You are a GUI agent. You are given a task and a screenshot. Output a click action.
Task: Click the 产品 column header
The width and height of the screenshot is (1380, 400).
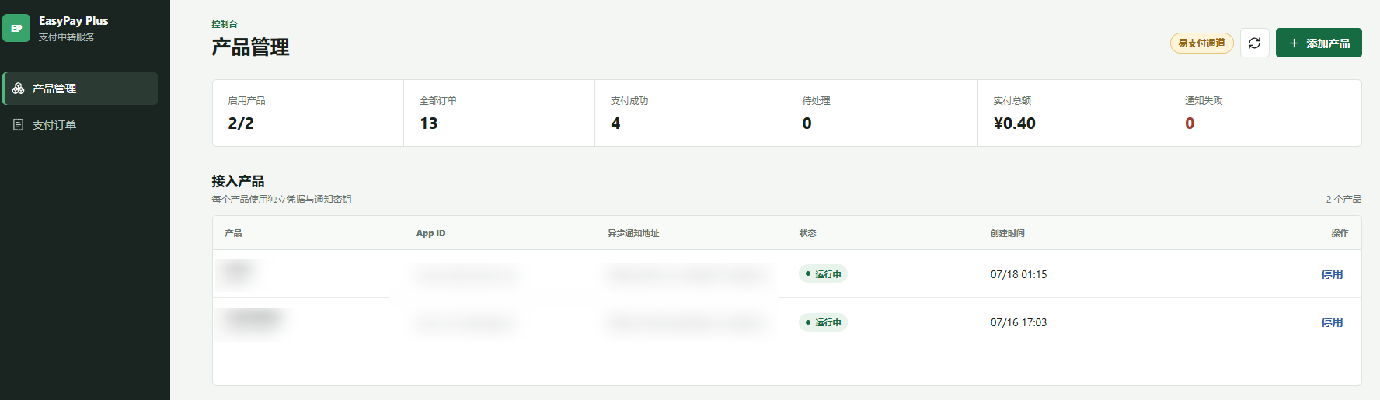tap(233, 233)
